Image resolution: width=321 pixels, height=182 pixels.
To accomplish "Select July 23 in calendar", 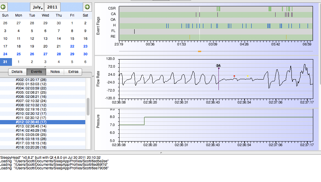I will [x=85, y=46].
